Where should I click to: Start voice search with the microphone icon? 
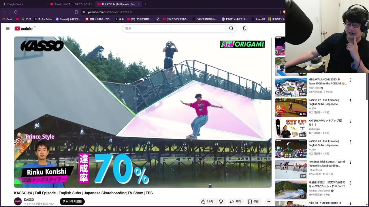pos(244,28)
